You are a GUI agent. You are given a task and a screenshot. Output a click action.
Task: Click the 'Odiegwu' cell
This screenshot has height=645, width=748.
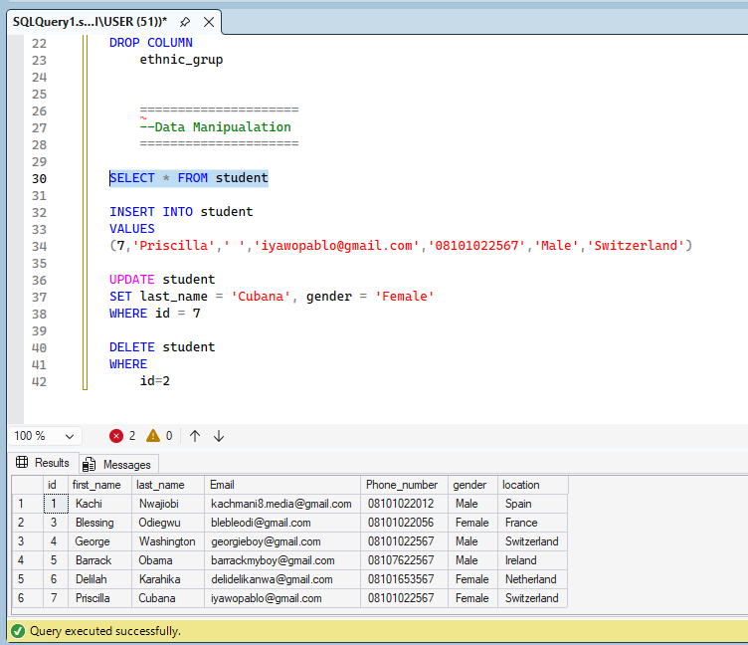pos(168,523)
